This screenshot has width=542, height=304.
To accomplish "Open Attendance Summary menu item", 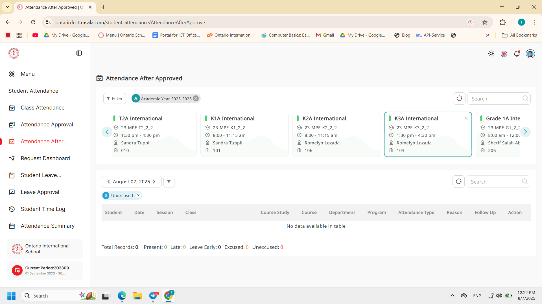I will coord(47,226).
